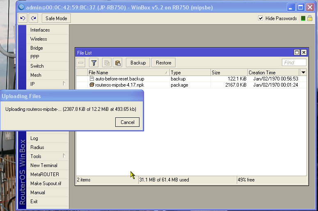318x211 pixels.
Task: Maximize the File List window
Action: [x=297, y=53]
